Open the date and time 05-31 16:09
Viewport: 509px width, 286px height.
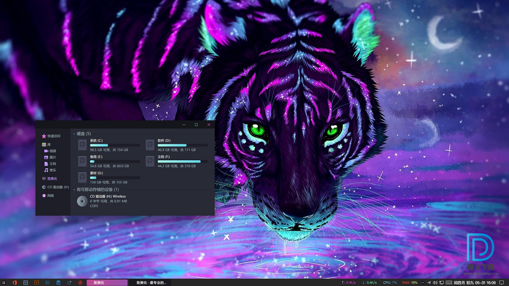coord(475,282)
